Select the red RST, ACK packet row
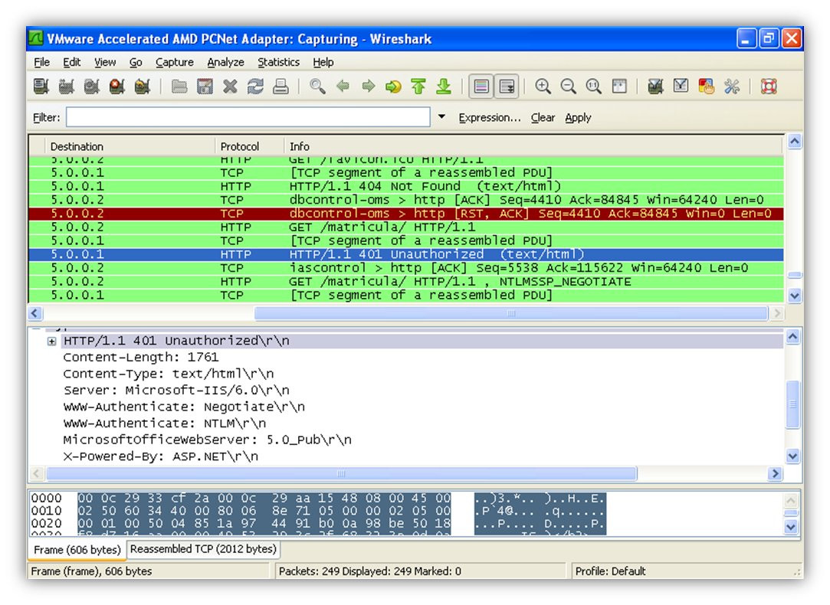 coord(406,214)
